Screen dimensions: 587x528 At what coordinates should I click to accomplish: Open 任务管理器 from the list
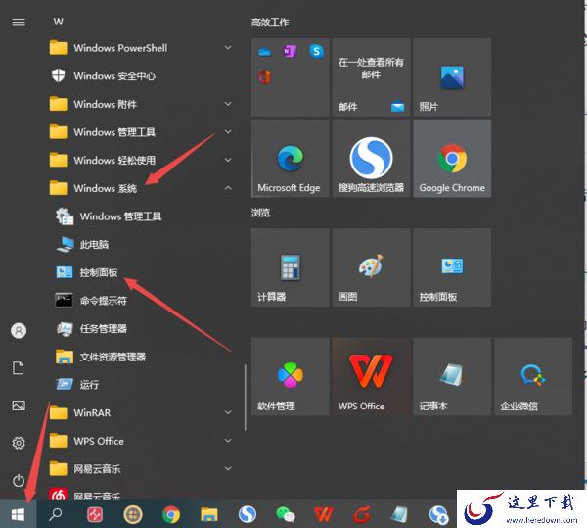click(x=140, y=329)
